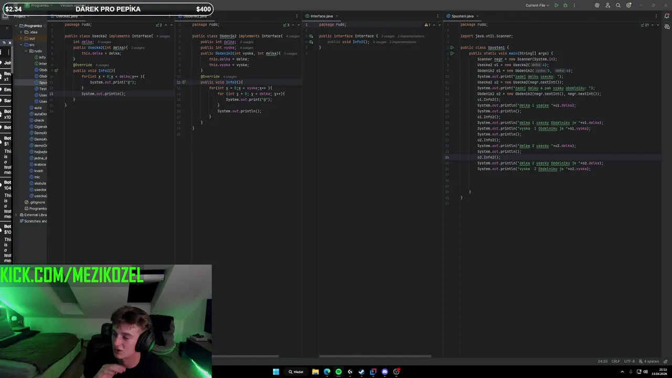Close the Spusteni.java tab
Screen dimensions: 672x378
(478, 16)
